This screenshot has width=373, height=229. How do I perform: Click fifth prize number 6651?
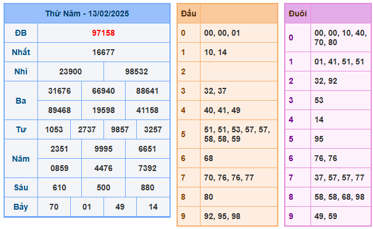coord(147,149)
